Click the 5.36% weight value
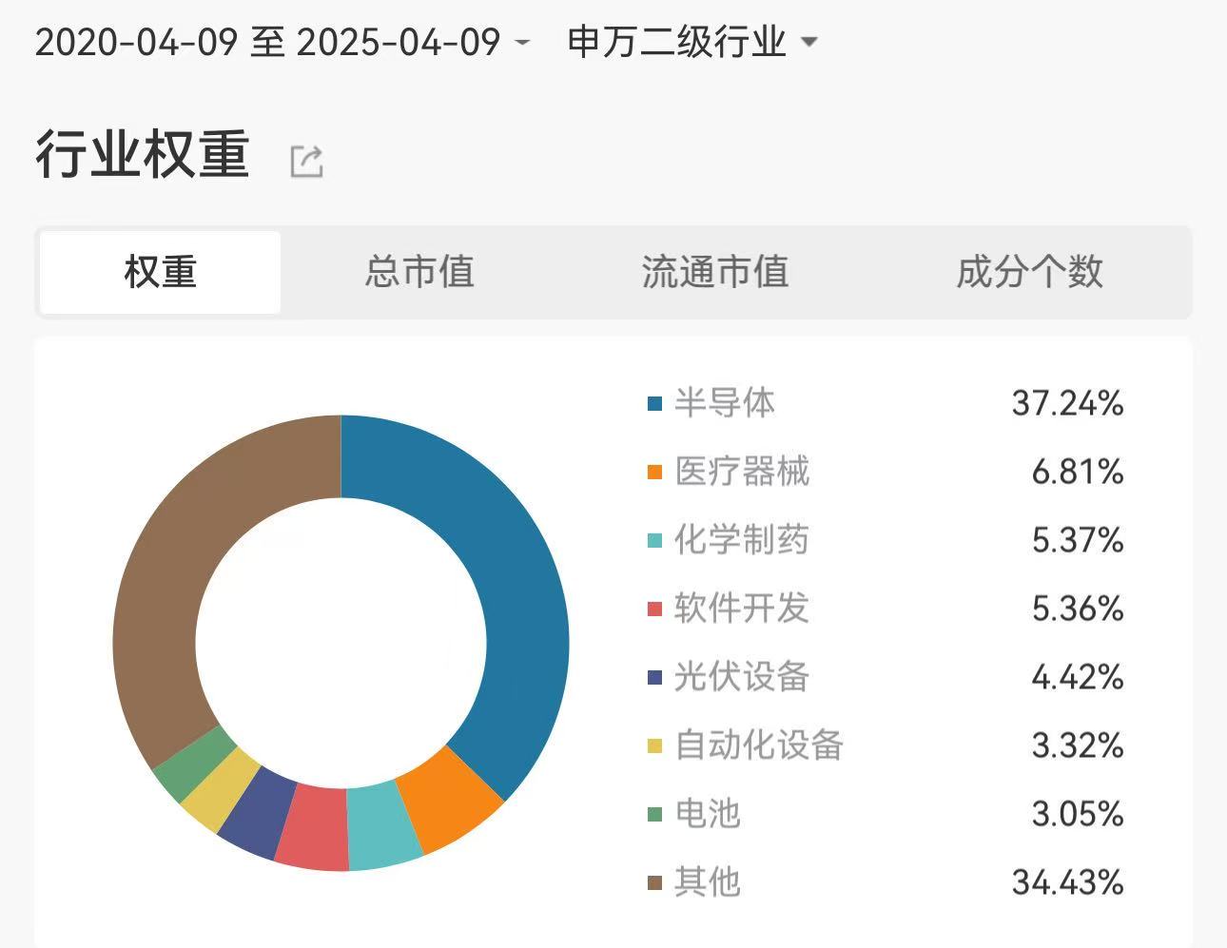 click(1078, 609)
